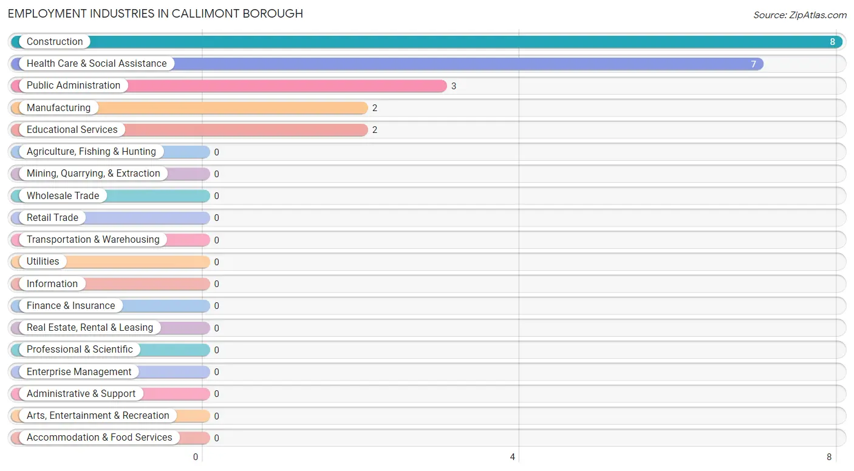Select the Public Administration label
Viewport: 854px width, 471px height.
pos(73,86)
